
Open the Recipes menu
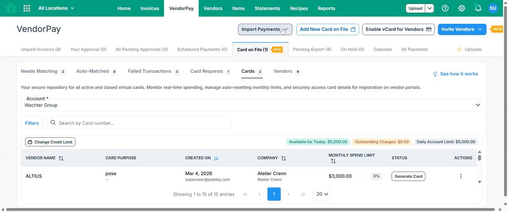(299, 8)
